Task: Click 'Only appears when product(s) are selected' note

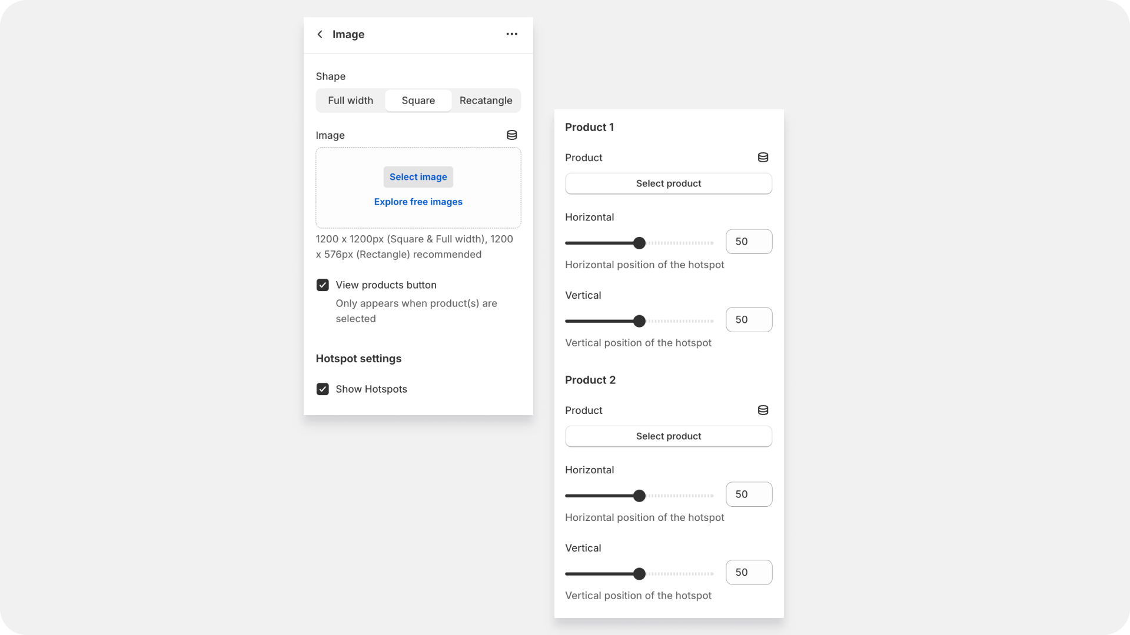Action: pyautogui.click(x=417, y=311)
